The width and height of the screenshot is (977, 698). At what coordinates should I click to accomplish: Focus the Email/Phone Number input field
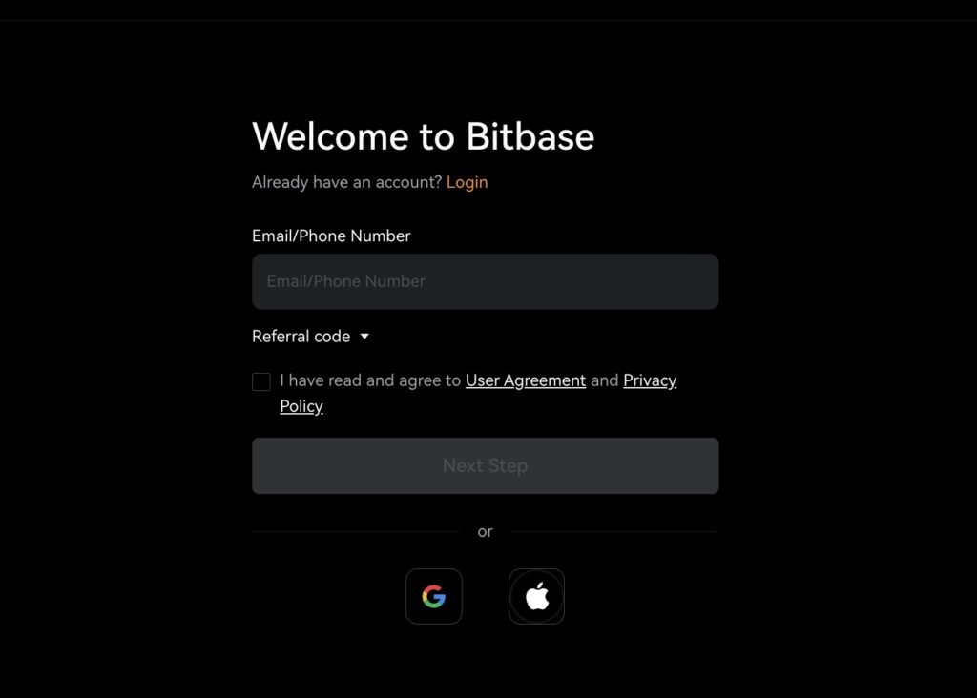(x=486, y=281)
